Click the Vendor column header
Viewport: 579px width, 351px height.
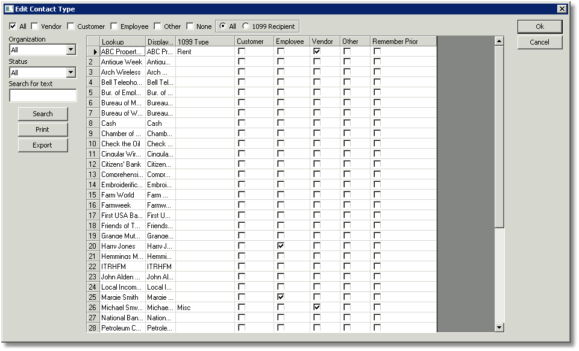tap(325, 42)
